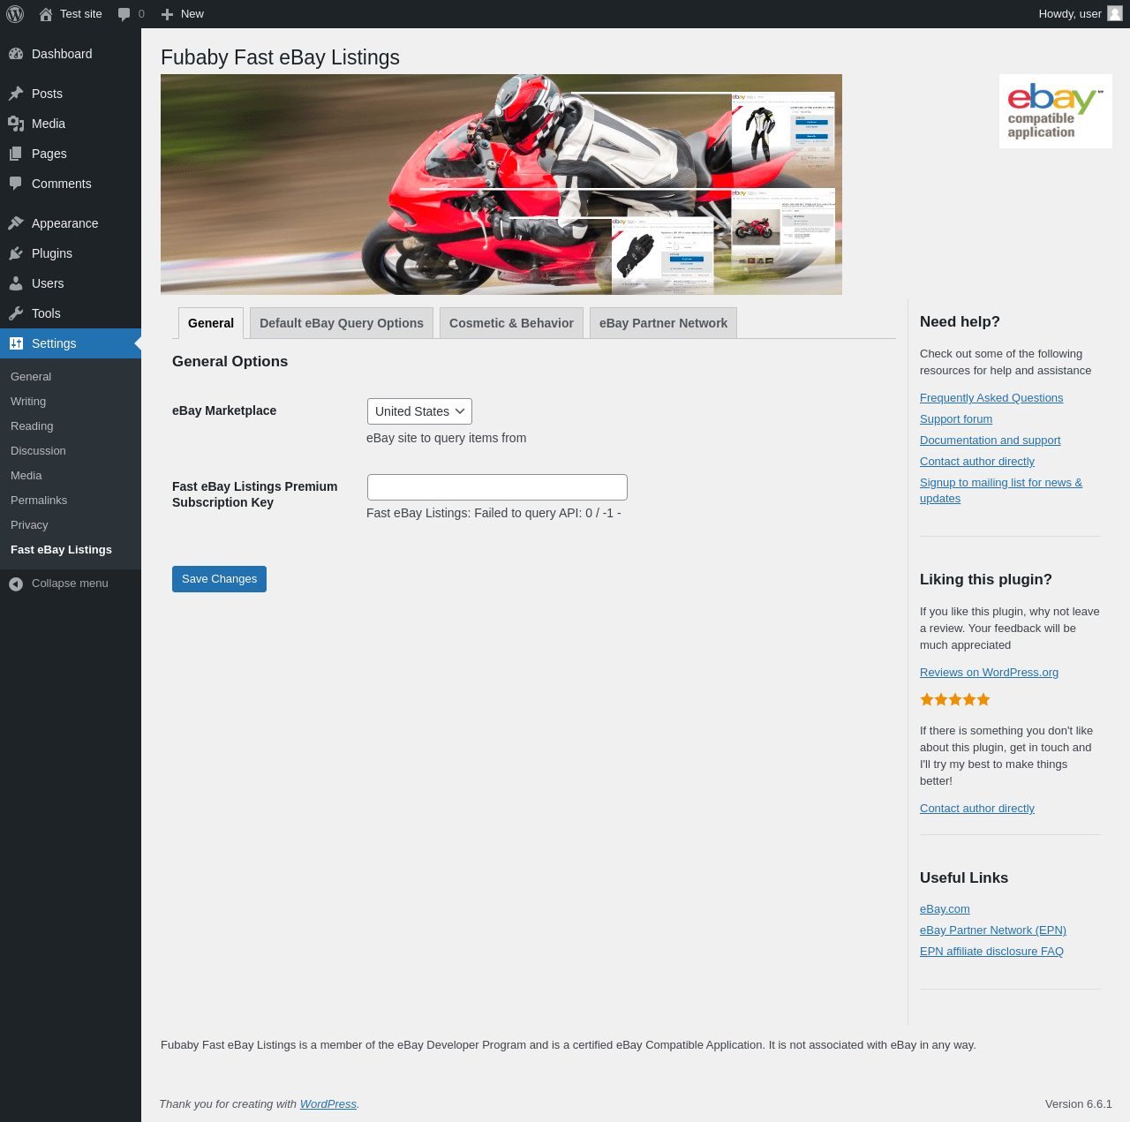Click Collapse menu label
Viewport: 1130px width, 1122px height.
pyautogui.click(x=70, y=584)
